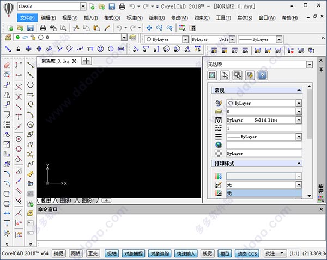Select the Hatch fill tool

coord(31,194)
